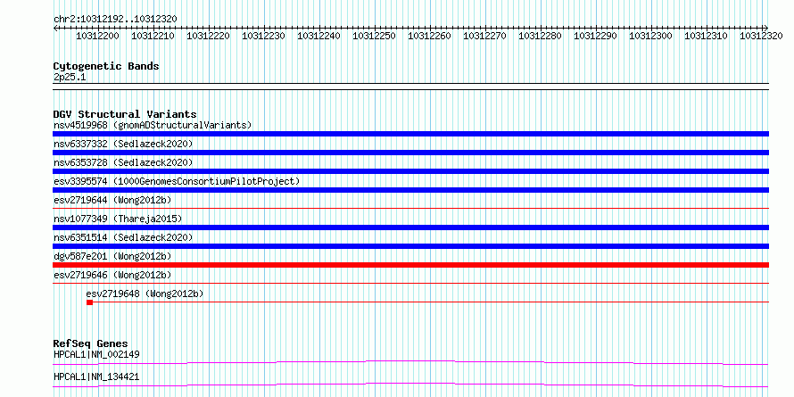Screen dimensions: 794x397
Task: Open variant nsv4519968 gnomAD label
Action: point(153,125)
